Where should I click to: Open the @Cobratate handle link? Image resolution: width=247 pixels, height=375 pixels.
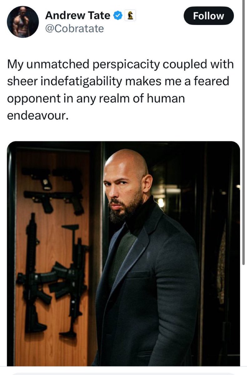coord(74,29)
